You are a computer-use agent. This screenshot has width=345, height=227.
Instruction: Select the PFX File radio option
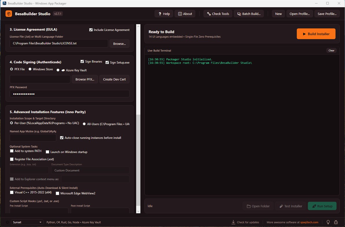click(12, 69)
